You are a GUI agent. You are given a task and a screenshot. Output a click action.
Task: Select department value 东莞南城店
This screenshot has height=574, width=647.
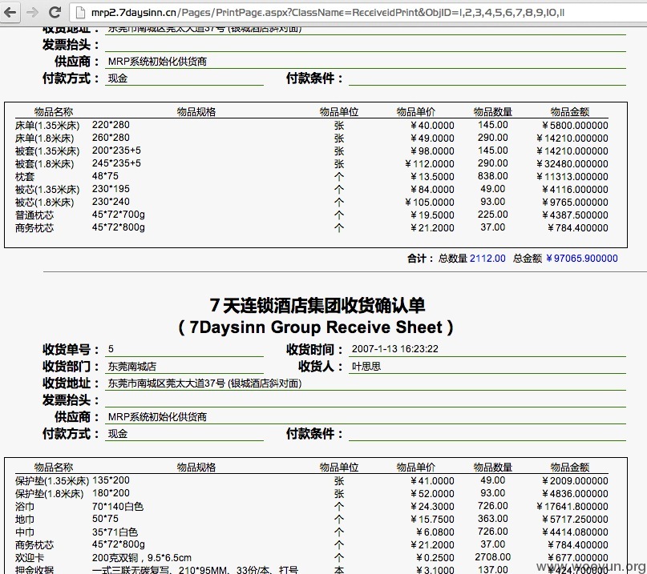[132, 367]
